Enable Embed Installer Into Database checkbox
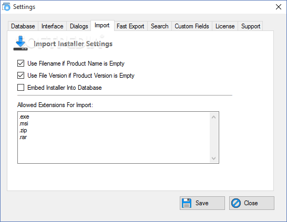This screenshot has height=222, width=287. tap(20, 88)
